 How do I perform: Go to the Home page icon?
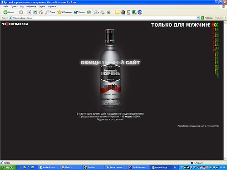[40, 12]
